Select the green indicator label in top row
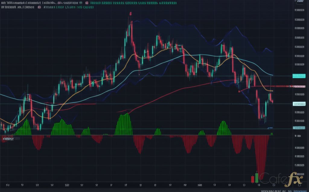The width and height of the screenshot is (309, 192). tap(133, 3)
